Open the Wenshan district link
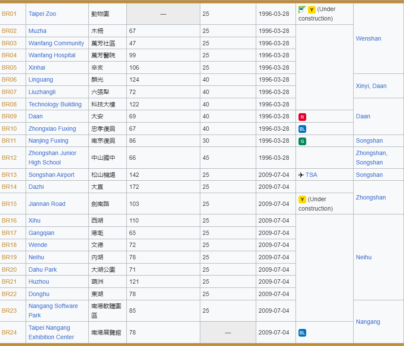This screenshot has height=346, width=404. tap(368, 38)
